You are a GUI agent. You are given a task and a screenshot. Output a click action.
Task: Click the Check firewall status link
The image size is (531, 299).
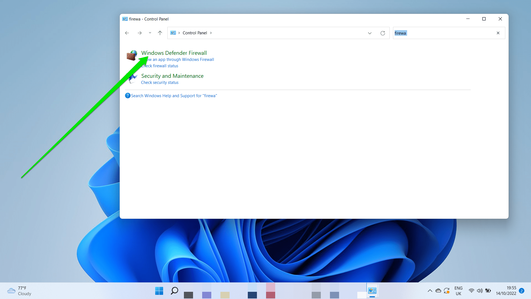pos(160,66)
